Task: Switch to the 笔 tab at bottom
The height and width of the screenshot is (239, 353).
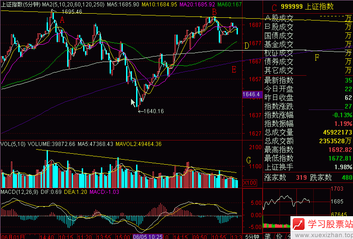Action: click(x=268, y=236)
